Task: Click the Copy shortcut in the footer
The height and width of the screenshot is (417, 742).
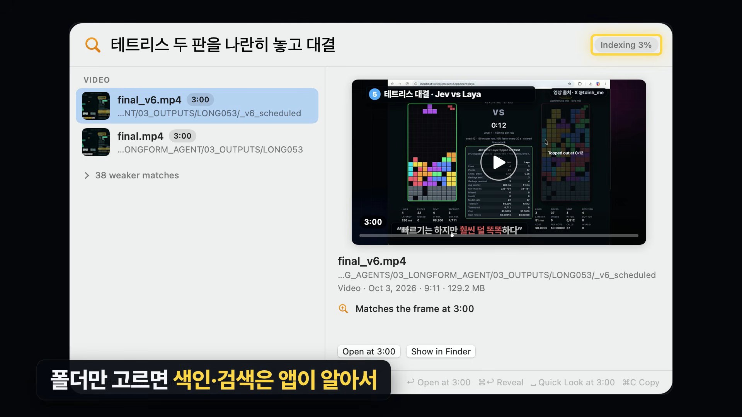Action: [x=641, y=382]
